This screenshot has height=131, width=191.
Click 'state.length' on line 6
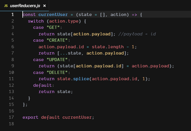point(108,47)
